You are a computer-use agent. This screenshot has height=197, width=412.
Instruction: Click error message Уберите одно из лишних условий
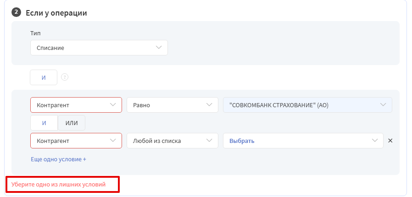[58, 185]
